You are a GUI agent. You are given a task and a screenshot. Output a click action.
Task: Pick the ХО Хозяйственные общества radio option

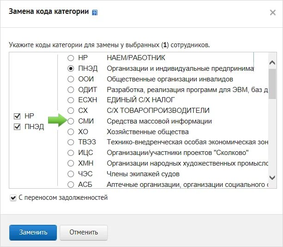(71, 132)
